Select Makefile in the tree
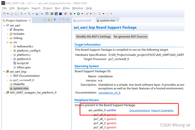The height and width of the screenshot is (130, 195). [x=19, y=84]
